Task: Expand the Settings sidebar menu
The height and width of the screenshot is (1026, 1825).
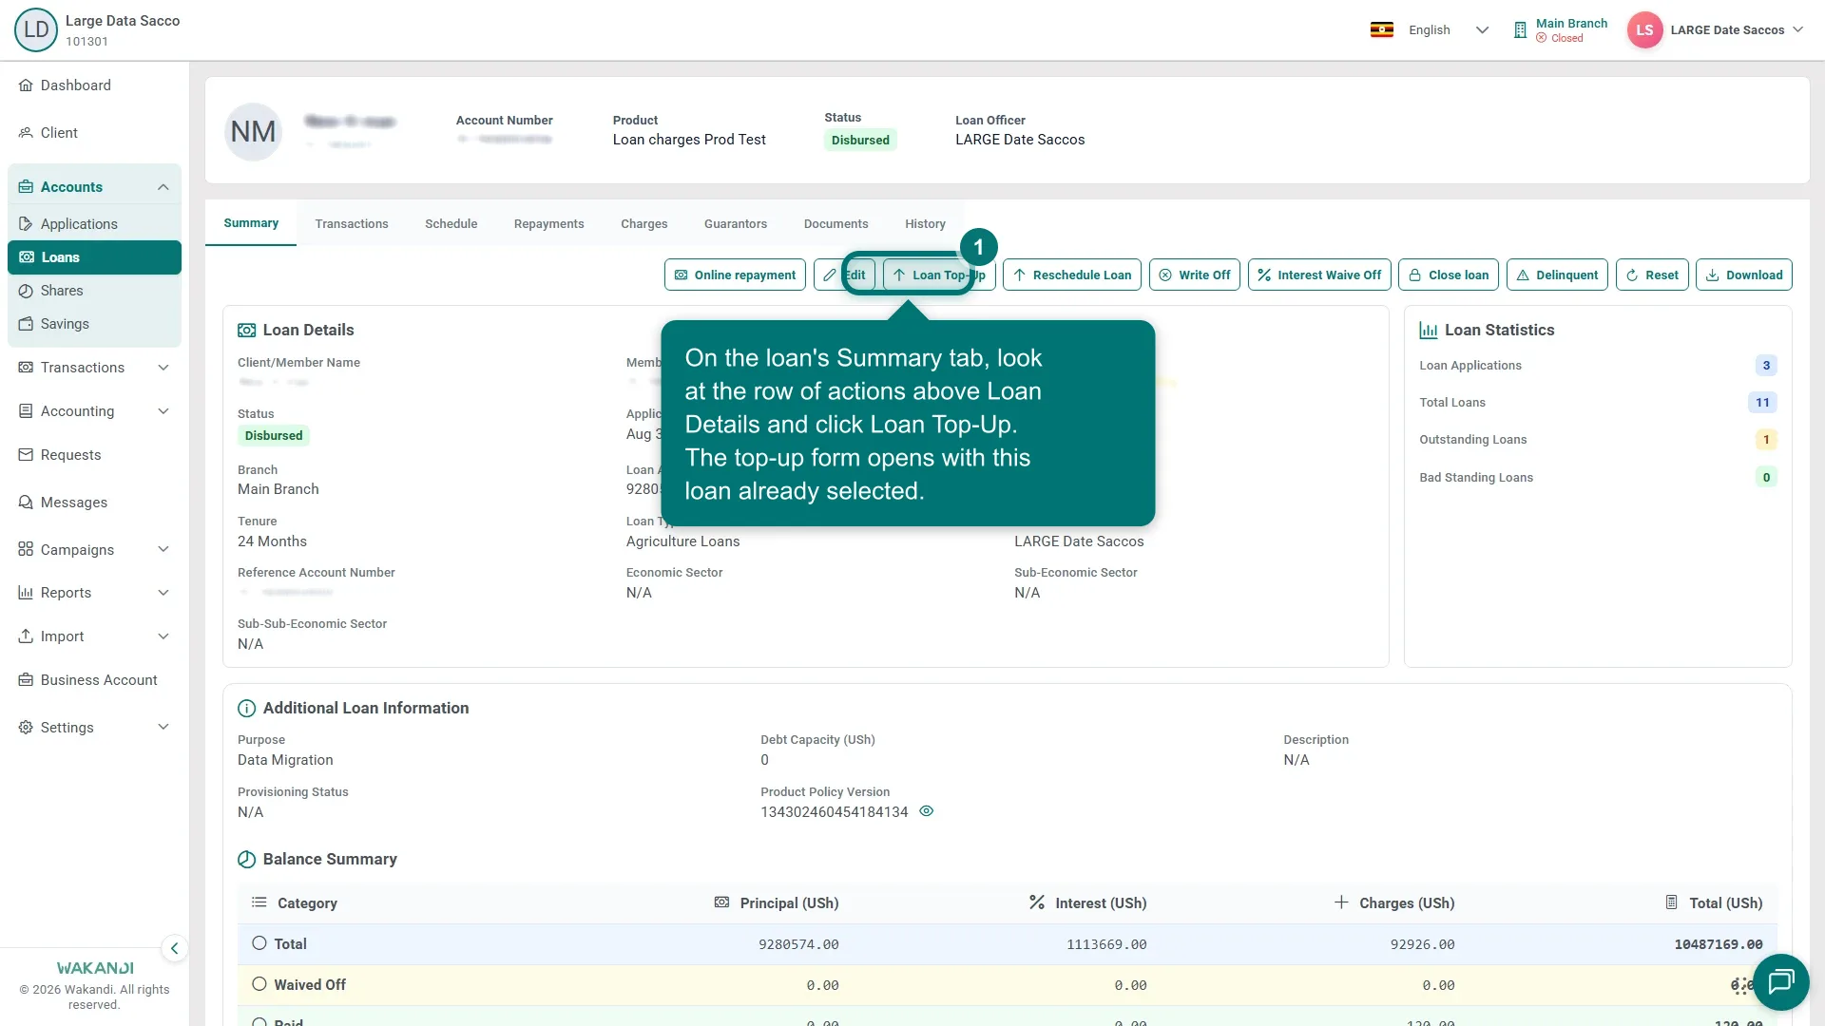Action: coord(163,728)
